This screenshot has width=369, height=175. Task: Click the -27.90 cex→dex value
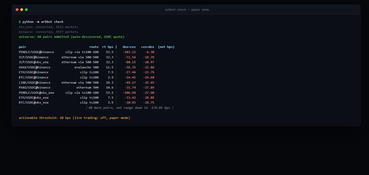click(149, 93)
